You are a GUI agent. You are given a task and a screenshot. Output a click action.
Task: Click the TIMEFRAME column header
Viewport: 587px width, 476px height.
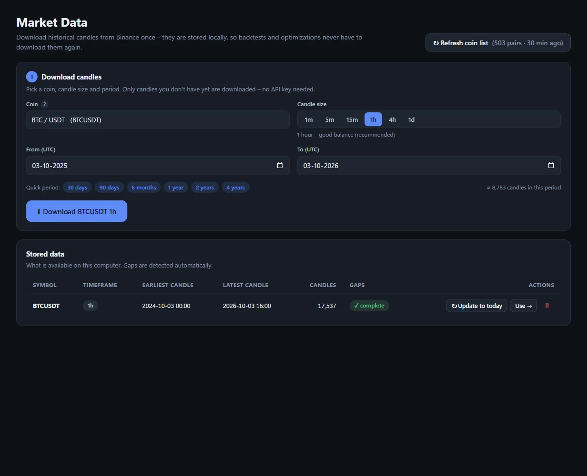point(100,285)
